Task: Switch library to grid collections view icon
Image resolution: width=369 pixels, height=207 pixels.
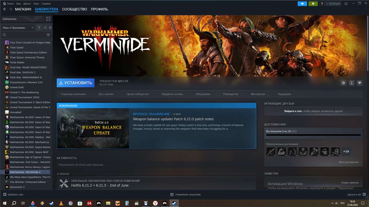Action: [48, 19]
